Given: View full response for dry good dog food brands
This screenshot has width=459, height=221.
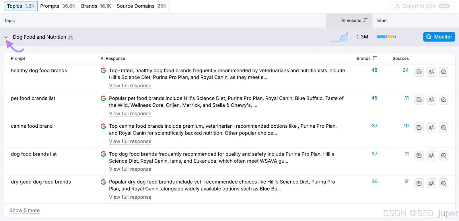Looking at the screenshot, I should (130, 197).
